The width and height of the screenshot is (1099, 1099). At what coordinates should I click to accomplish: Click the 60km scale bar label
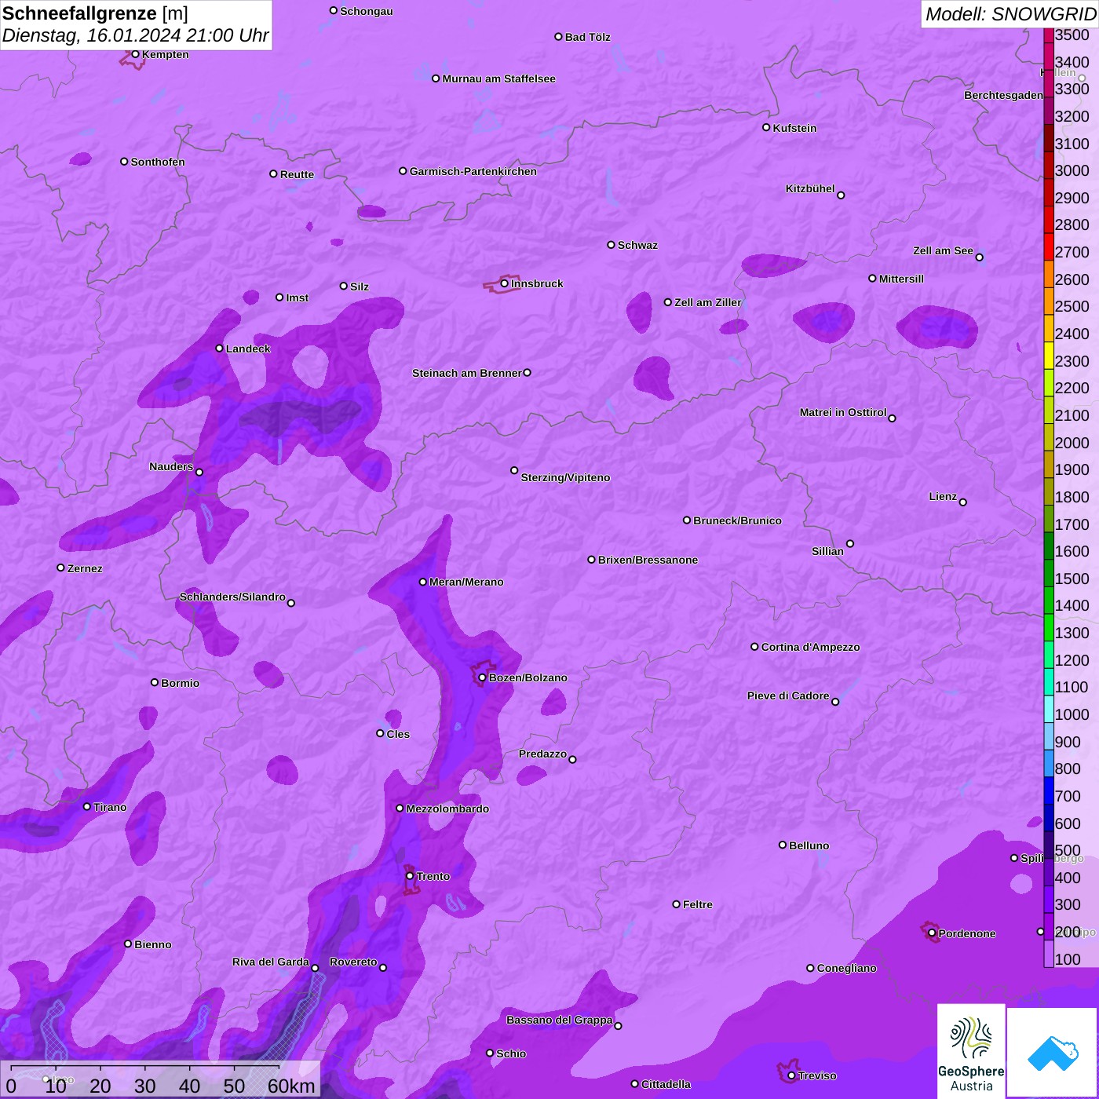pos(291,1086)
